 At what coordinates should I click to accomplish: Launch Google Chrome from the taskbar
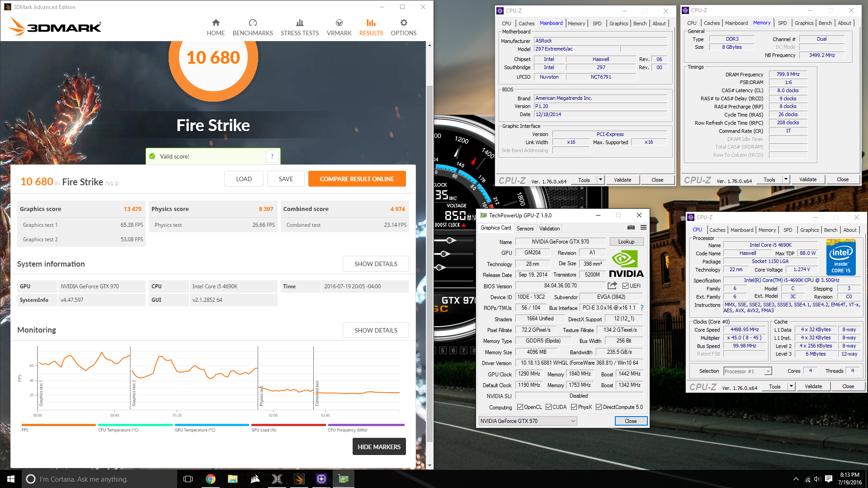[x=211, y=479]
